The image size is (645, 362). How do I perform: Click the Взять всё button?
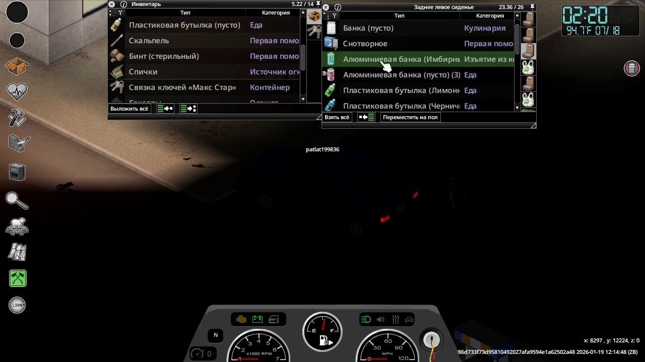[x=337, y=117]
